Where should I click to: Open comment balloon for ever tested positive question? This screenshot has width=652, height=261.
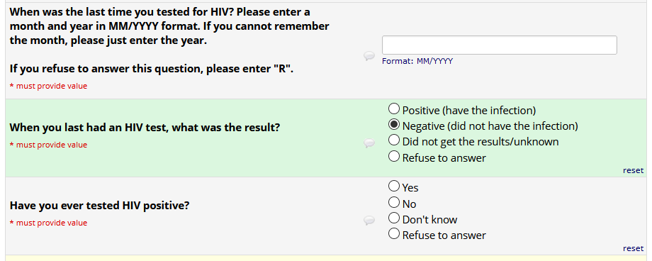point(369,220)
